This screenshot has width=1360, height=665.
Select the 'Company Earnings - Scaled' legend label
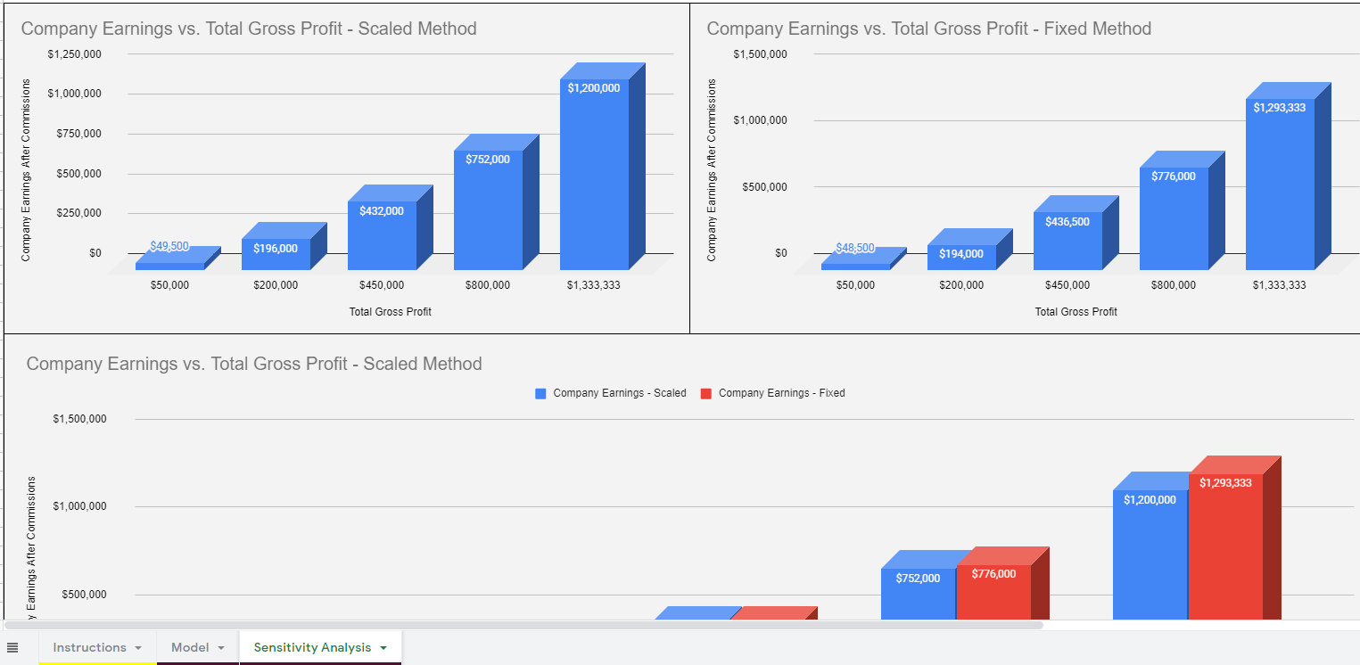pyautogui.click(x=620, y=393)
